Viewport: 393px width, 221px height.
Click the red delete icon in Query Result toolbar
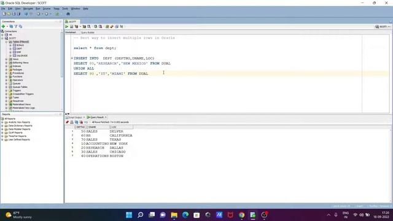coord(81,122)
